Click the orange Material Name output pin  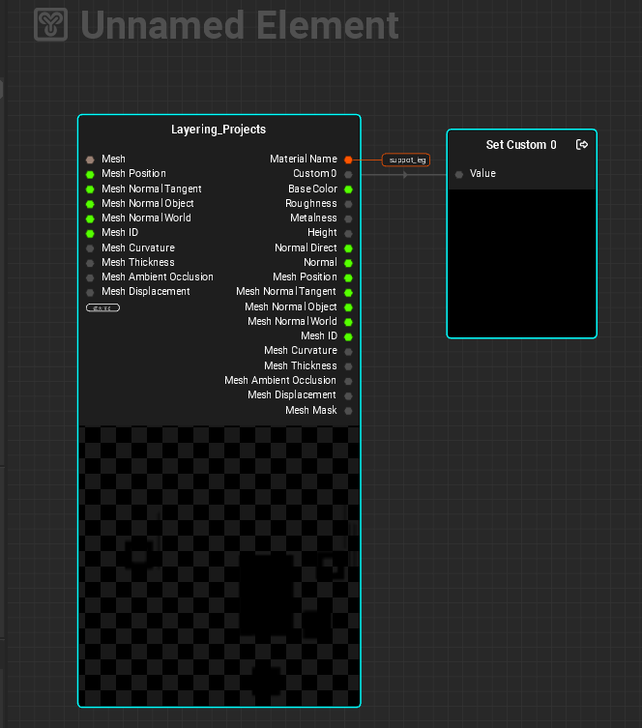348,160
